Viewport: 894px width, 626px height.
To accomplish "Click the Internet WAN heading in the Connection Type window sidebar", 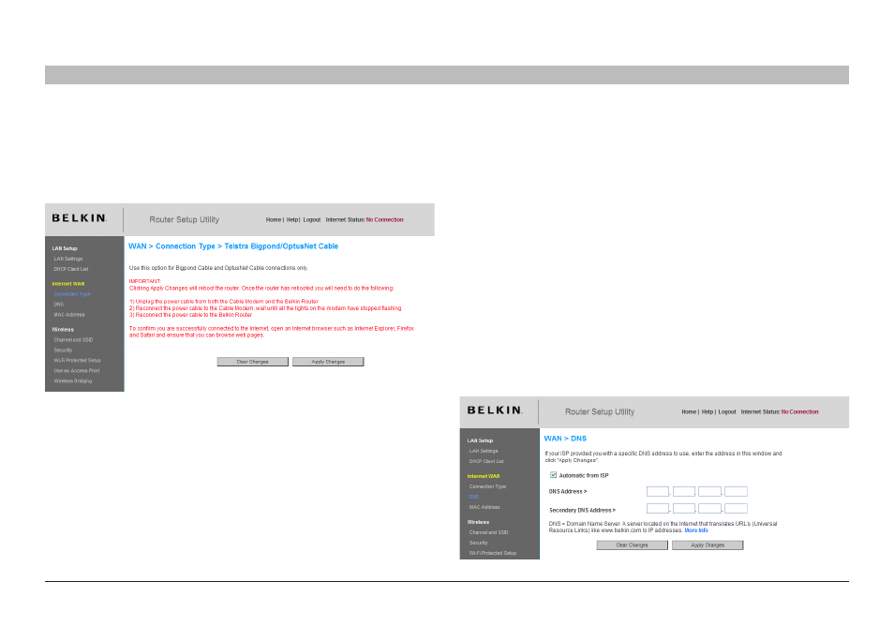I will pos(68,284).
